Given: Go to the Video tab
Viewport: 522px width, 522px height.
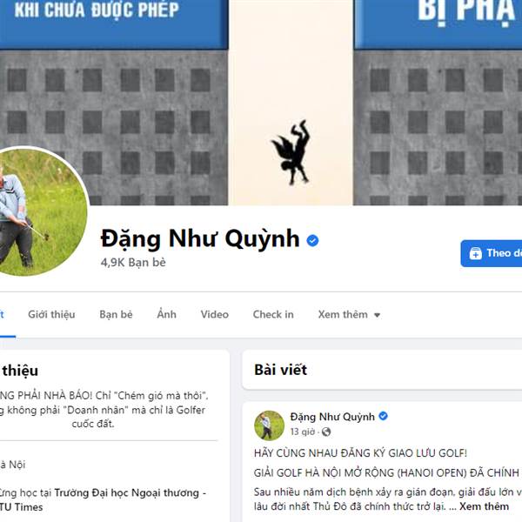Looking at the screenshot, I should click(214, 315).
